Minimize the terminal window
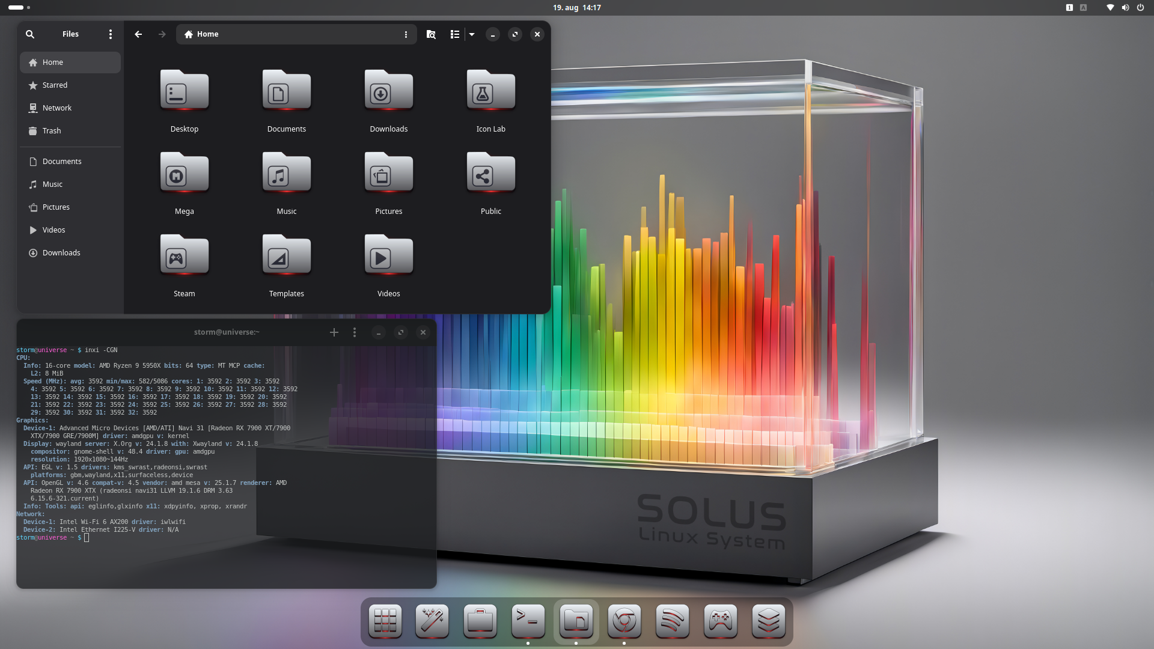Viewport: 1154px width, 649px height. 378,332
